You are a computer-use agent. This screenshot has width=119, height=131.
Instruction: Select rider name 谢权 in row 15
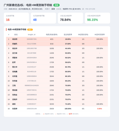click(x=14, y=104)
